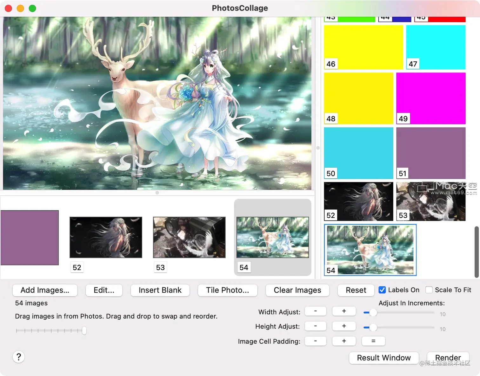Select filmstrip thumbnail labeled 53
The width and height of the screenshot is (480, 376).
pos(189,237)
